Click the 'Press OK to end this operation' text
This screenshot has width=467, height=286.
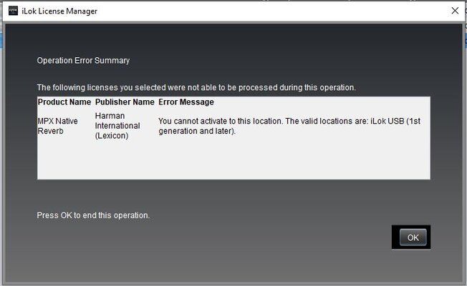pos(93,215)
